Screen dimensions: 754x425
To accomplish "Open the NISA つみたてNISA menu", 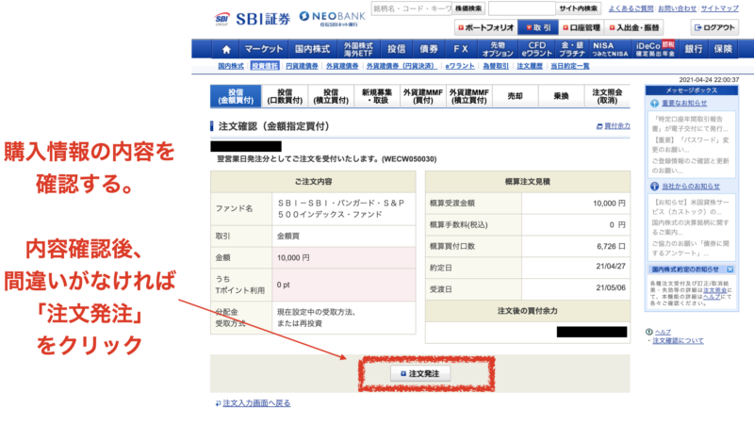I will pyautogui.click(x=610, y=49).
